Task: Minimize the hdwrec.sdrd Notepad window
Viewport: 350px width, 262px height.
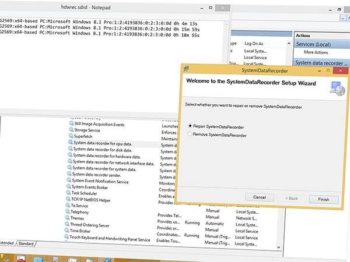Action: point(202,8)
